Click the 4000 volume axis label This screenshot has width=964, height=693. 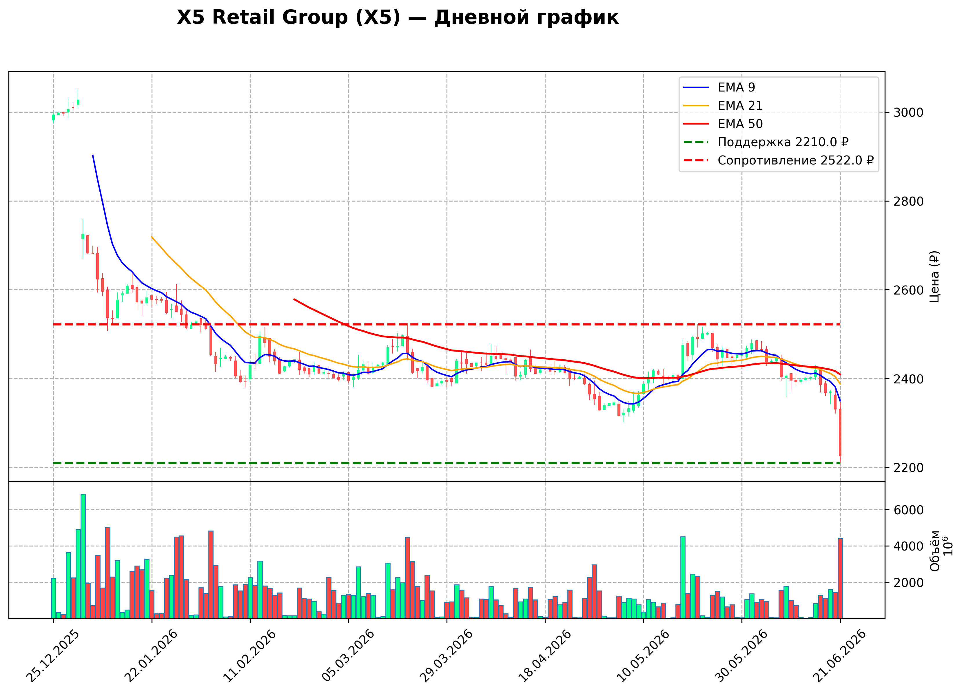point(908,546)
